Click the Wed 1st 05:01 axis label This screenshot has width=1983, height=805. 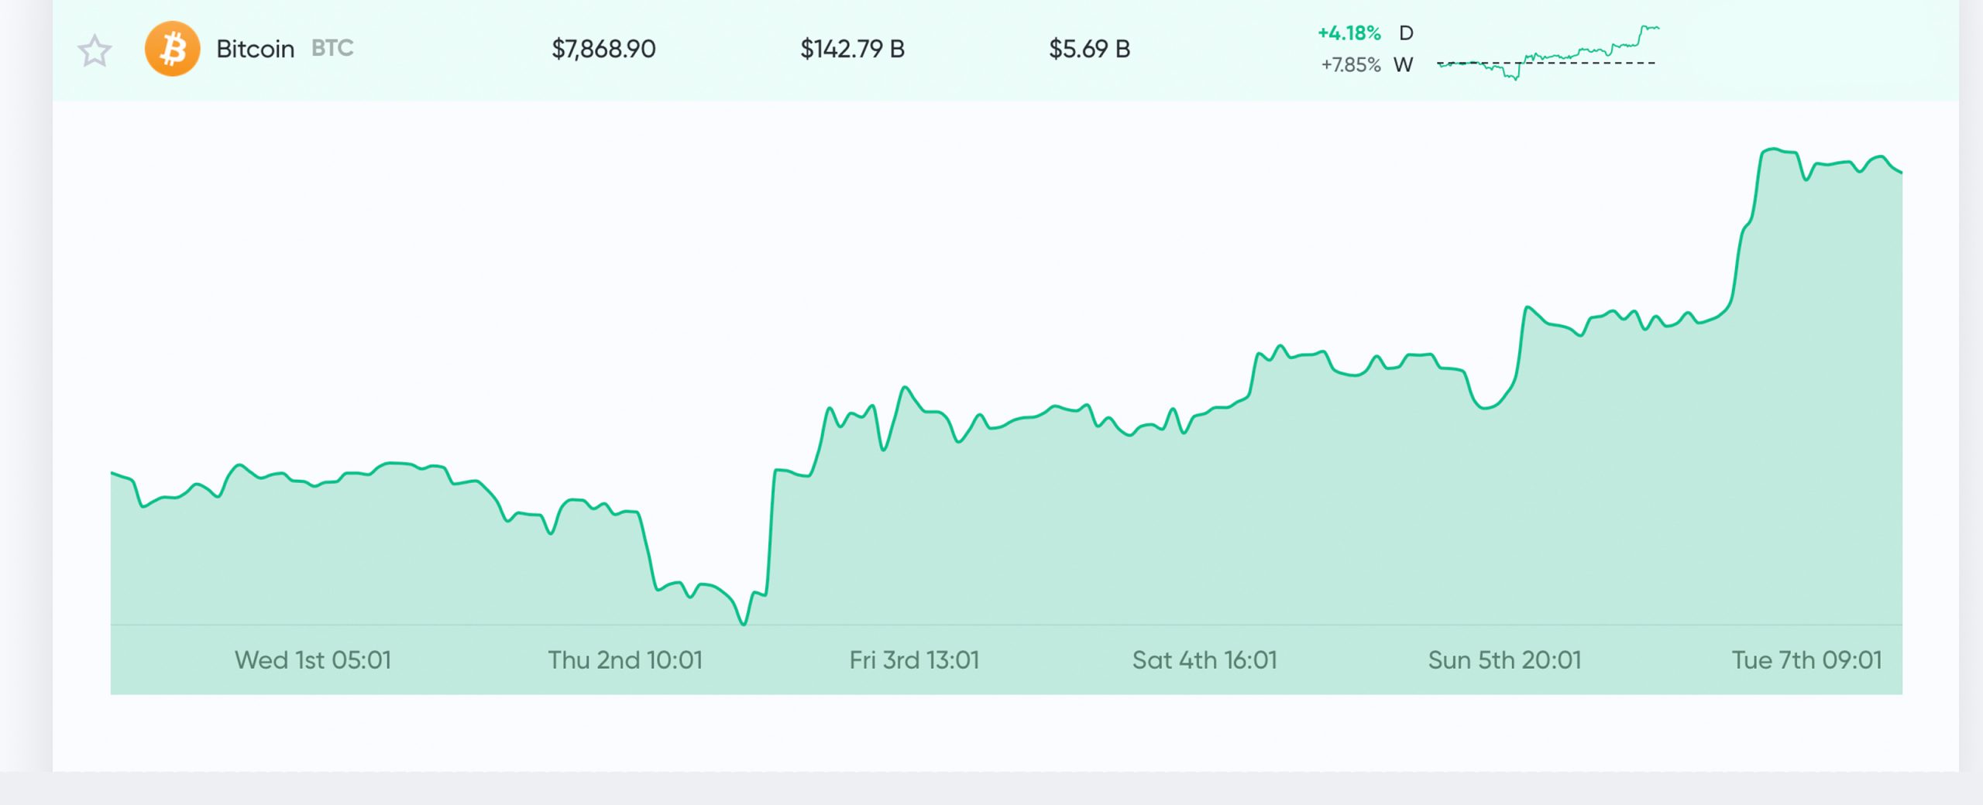coord(313,660)
